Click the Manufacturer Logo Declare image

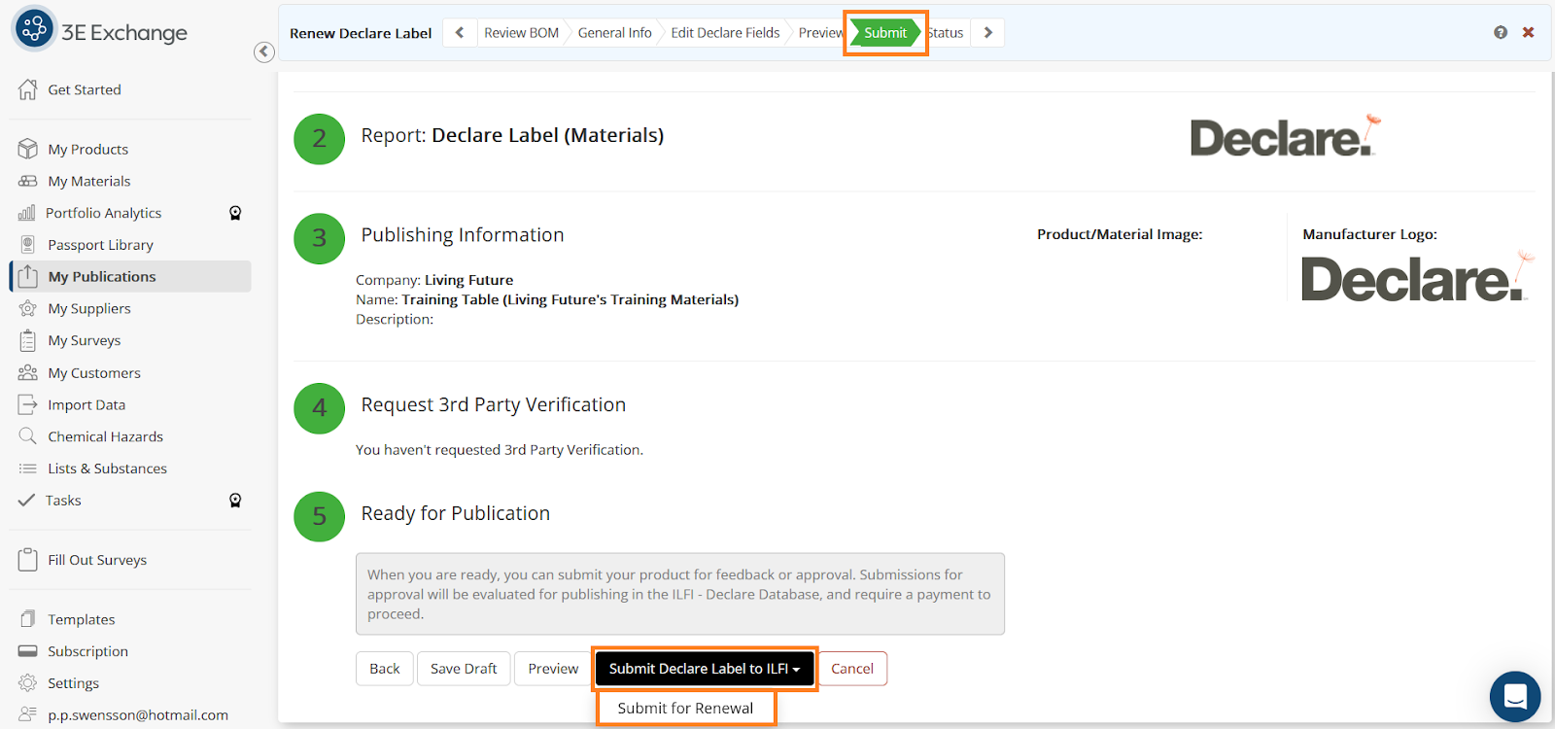click(x=1418, y=276)
